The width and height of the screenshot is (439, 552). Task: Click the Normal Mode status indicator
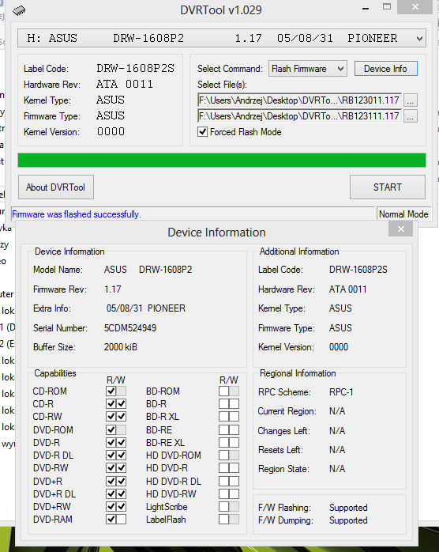(403, 214)
